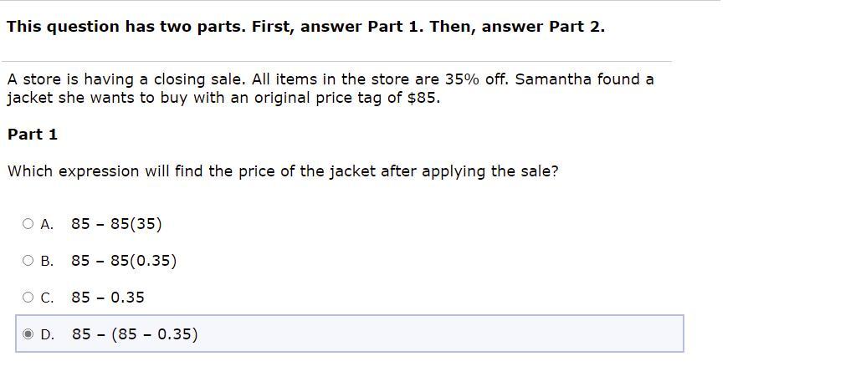866x392 pixels.
Task: Click the "Which expression will find the price" question
Action: (x=283, y=171)
